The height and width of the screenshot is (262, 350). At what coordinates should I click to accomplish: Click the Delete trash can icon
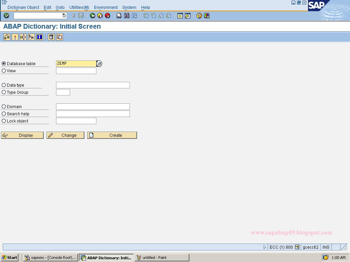click(x=51, y=37)
